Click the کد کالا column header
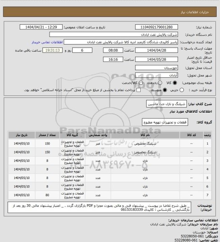Viewport: 220px width, 242px height. point(191,135)
